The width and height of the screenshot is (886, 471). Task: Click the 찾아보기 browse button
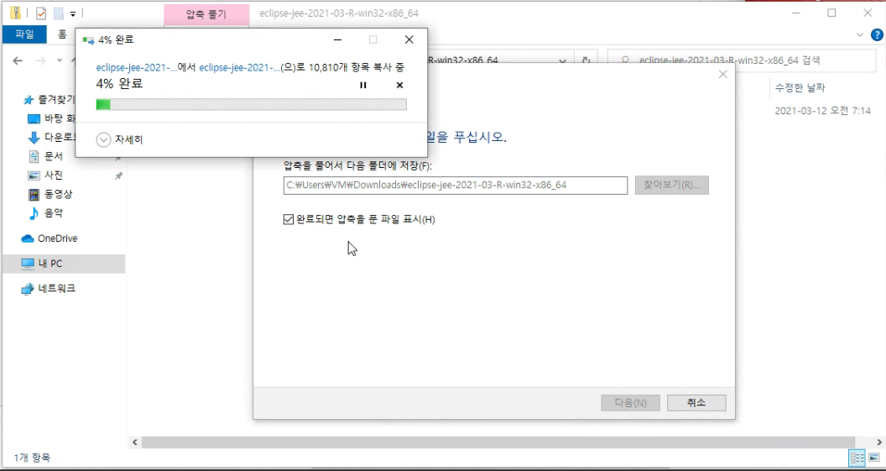[672, 186]
